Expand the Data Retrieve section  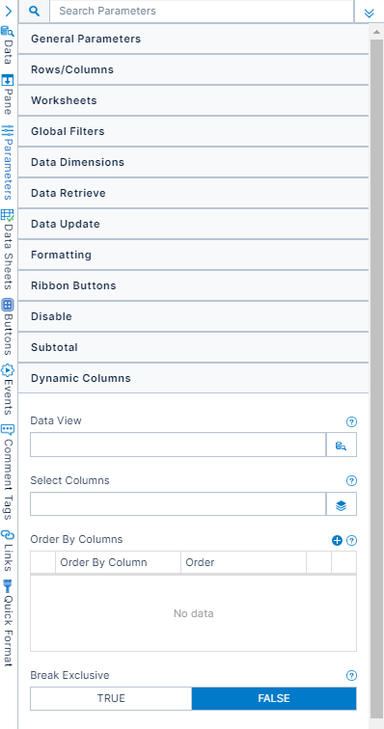click(x=193, y=193)
